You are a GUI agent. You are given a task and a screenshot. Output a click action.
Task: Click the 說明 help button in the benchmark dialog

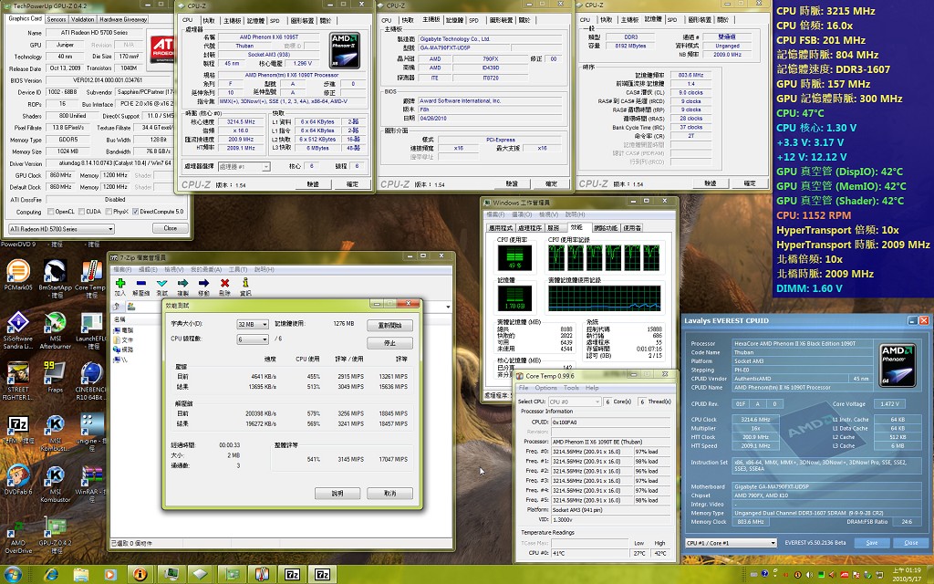tap(337, 493)
